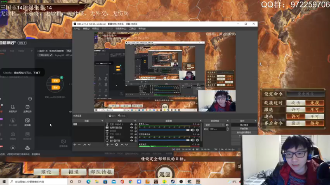Open the 工具 menu in OBS
Viewport: 330px width, 185px height.
click(132, 28)
